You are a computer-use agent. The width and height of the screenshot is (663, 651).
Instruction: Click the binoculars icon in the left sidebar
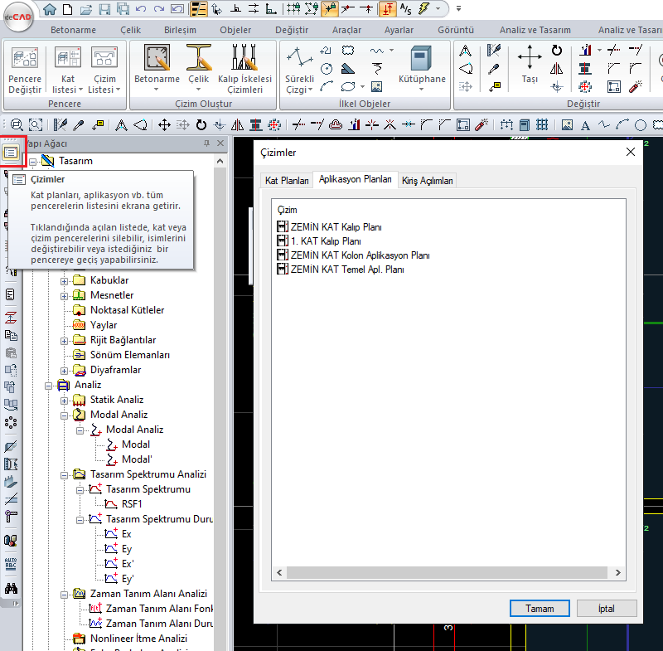(x=11, y=588)
